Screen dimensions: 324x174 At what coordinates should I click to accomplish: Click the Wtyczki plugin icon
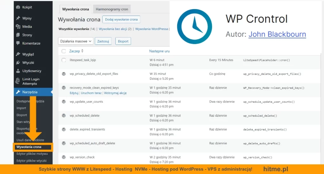tap(18, 62)
